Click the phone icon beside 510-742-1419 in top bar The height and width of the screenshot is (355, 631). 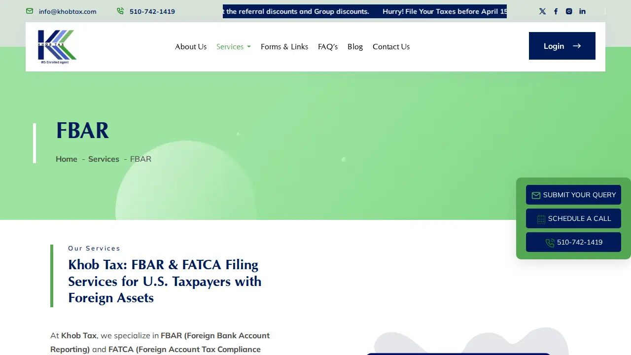click(x=120, y=11)
